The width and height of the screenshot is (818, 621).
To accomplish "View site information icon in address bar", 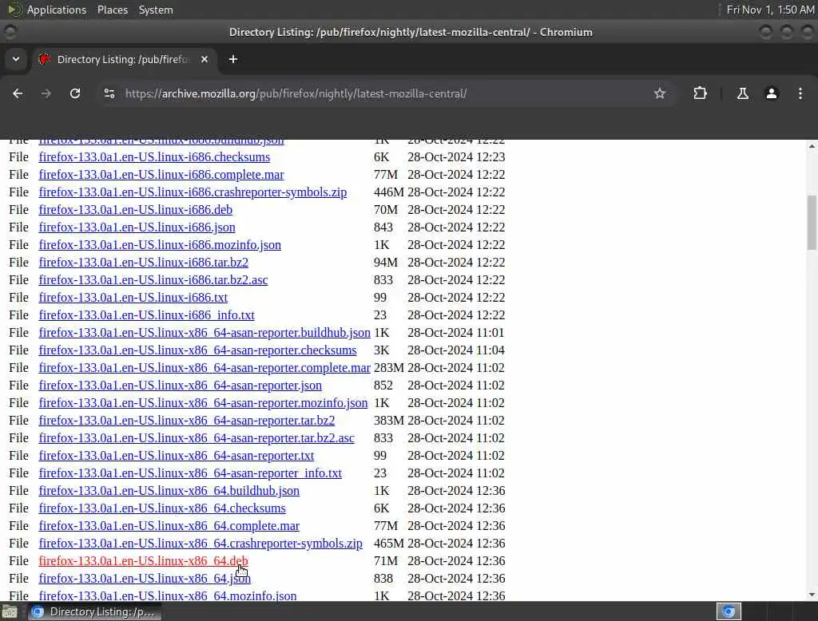I will tap(109, 93).
